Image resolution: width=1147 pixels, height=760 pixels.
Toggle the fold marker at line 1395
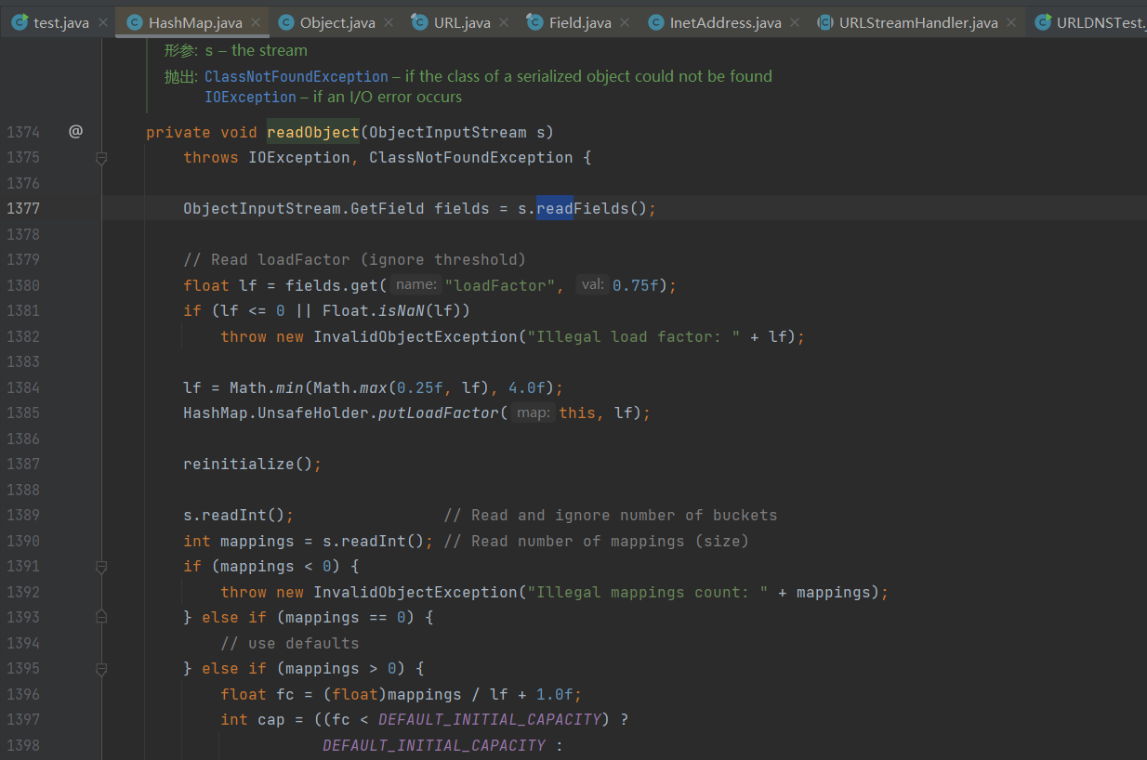coord(101,669)
